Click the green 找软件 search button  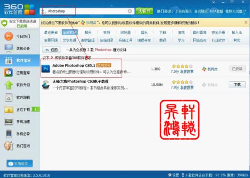pyautogui.click(x=144, y=11)
